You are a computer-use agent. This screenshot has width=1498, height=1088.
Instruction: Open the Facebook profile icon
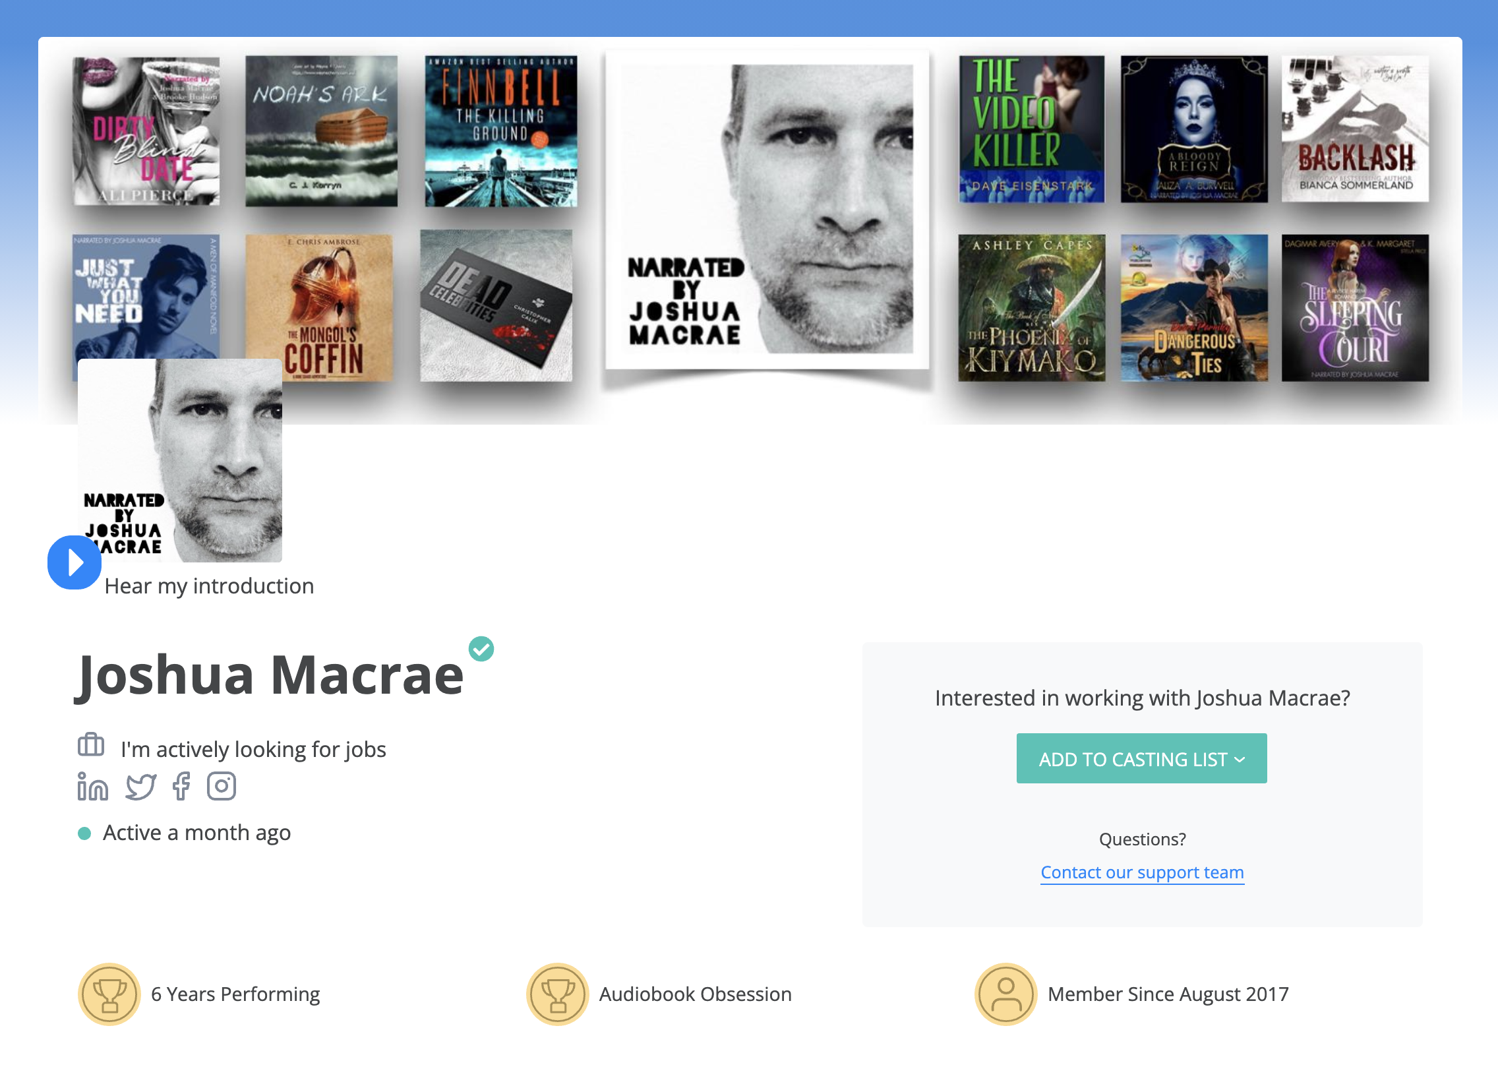coord(181,786)
